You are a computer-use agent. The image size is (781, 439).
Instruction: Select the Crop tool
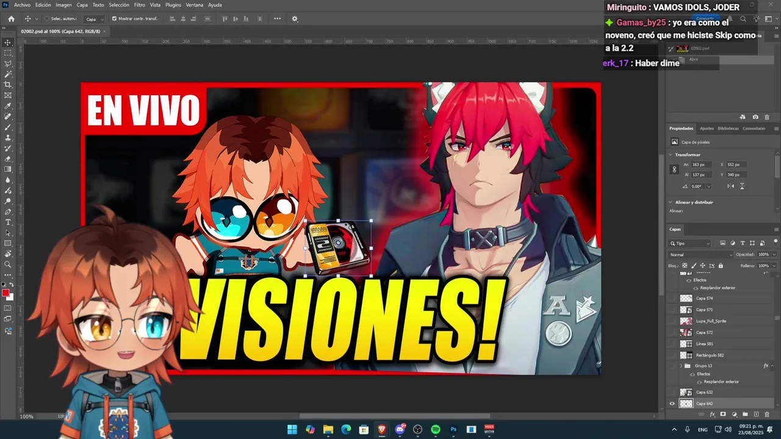[x=8, y=85]
